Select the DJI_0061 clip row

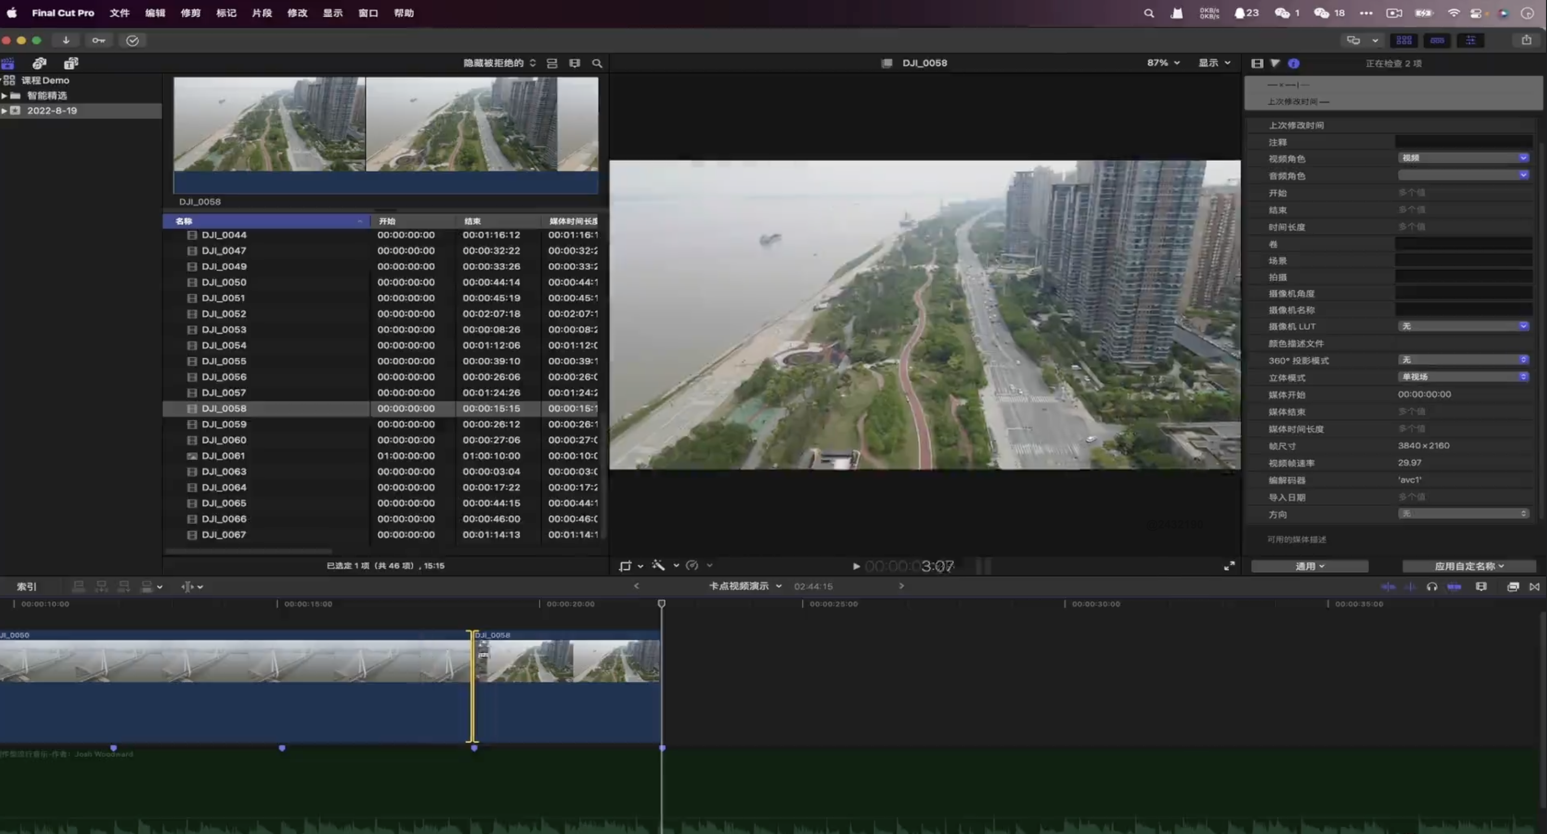point(223,455)
